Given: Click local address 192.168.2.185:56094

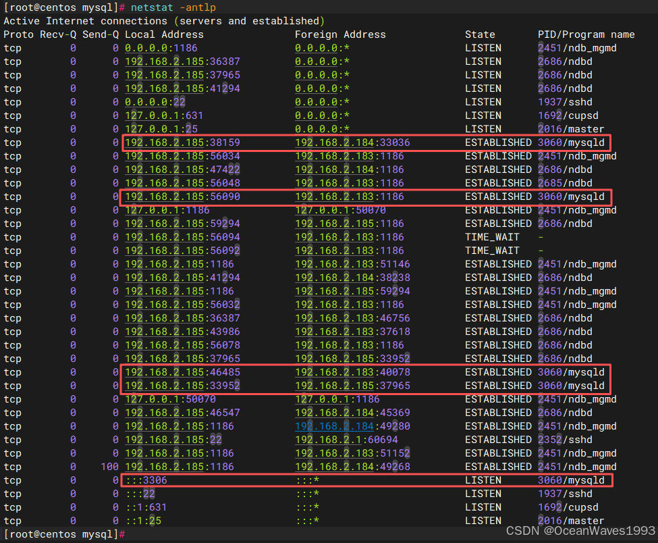Looking at the screenshot, I should pyautogui.click(x=182, y=237).
